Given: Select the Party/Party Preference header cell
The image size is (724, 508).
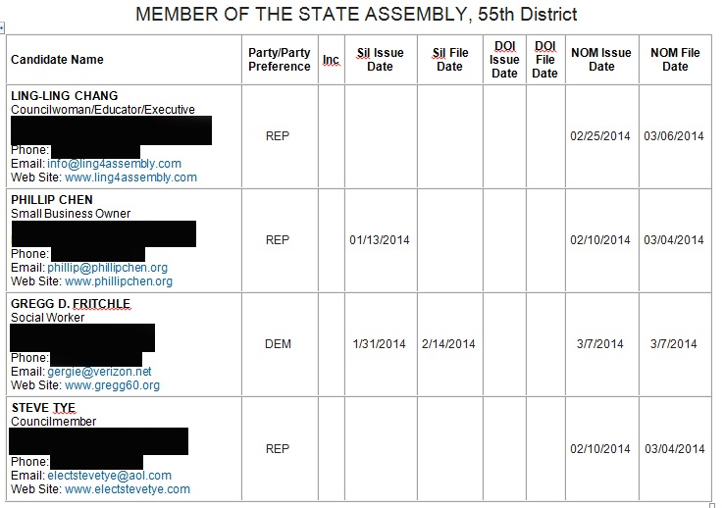Looking at the screenshot, I should coord(279,60).
